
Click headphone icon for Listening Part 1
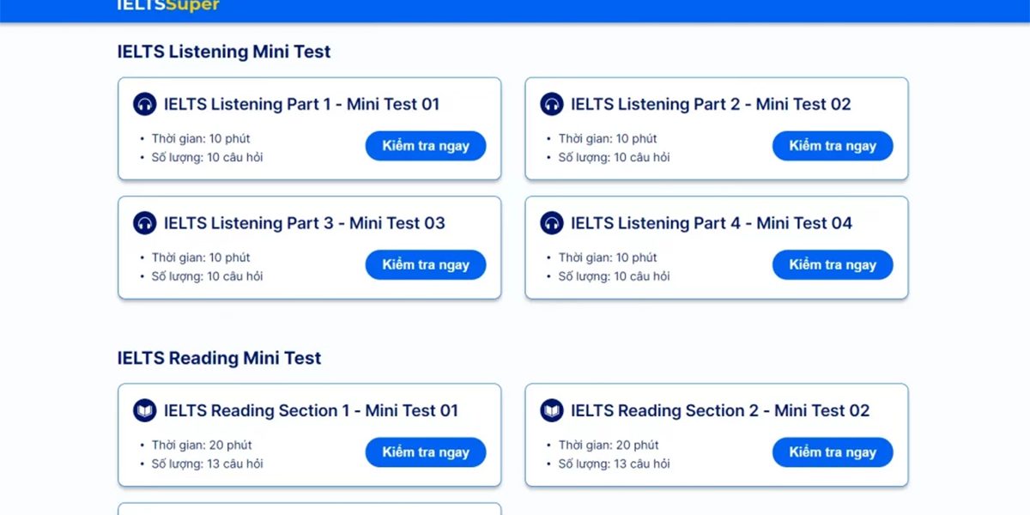pyautogui.click(x=144, y=105)
